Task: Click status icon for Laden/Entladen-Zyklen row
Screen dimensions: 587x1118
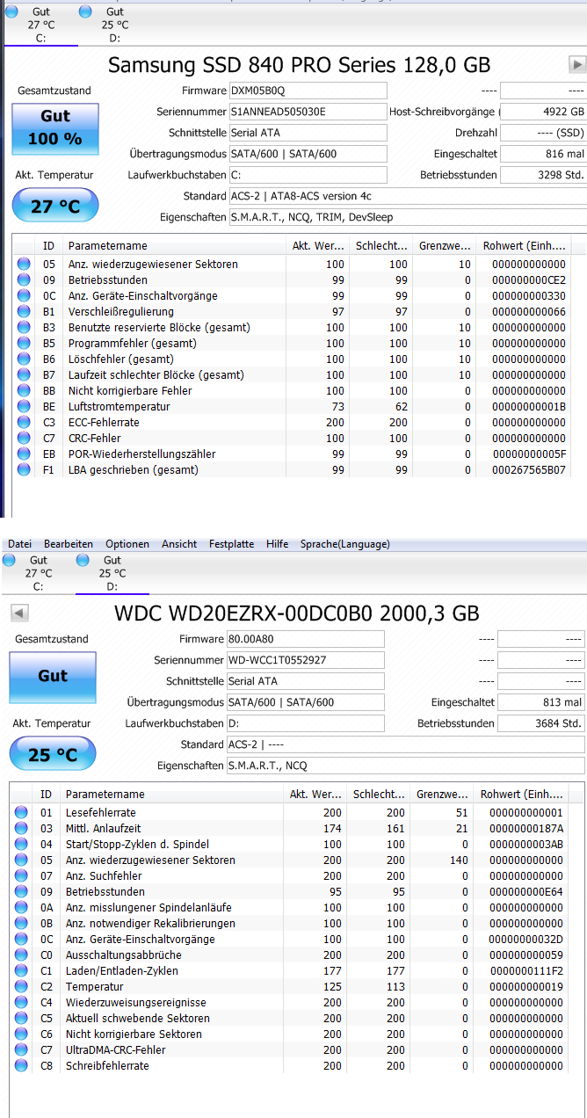Action: pos(21,970)
